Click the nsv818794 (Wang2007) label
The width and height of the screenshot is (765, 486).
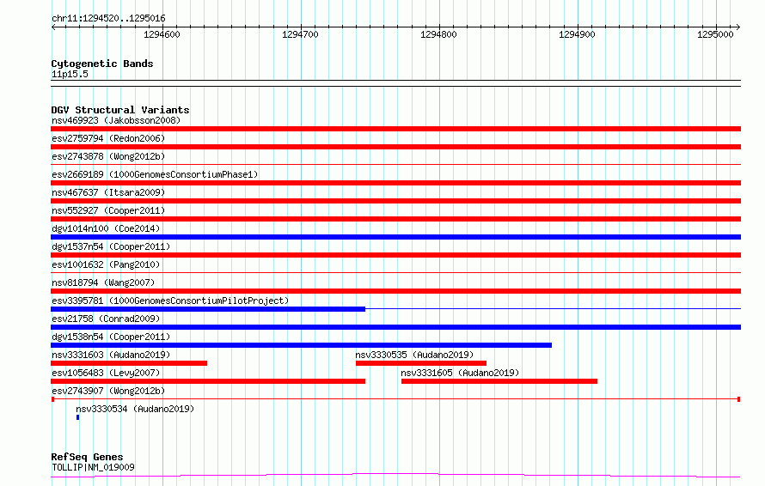[103, 282]
